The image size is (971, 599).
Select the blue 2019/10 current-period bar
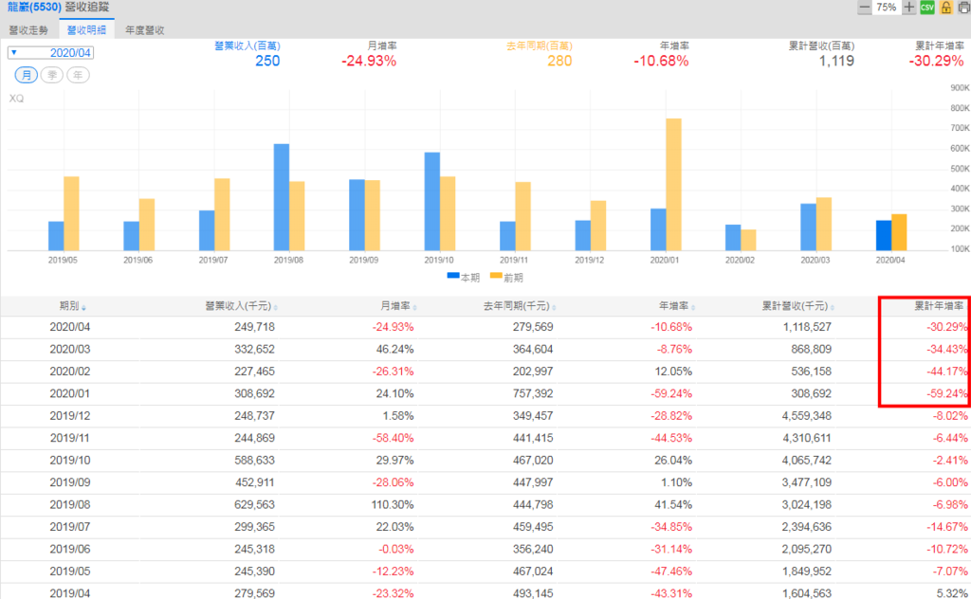tap(432, 201)
